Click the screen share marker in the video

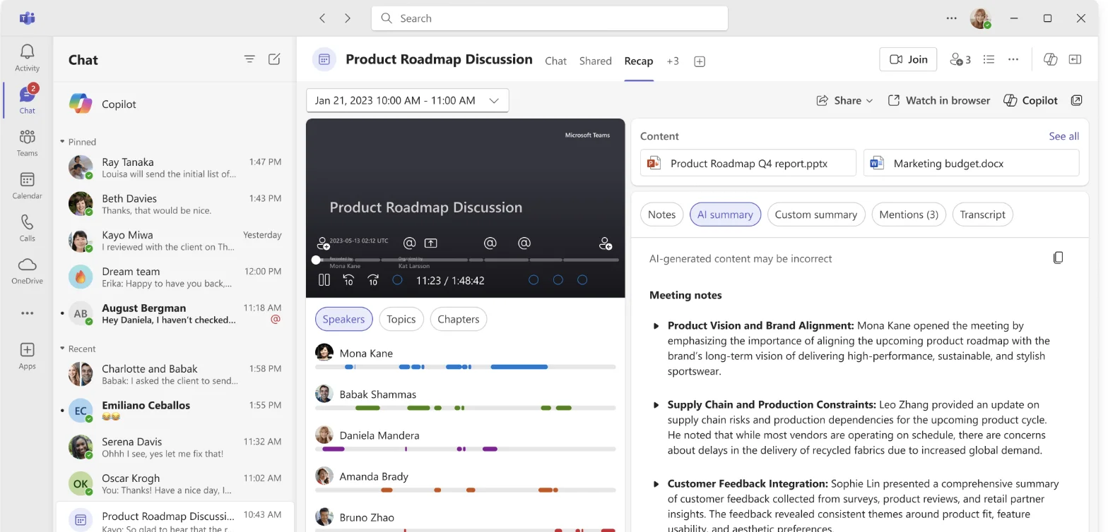click(430, 243)
